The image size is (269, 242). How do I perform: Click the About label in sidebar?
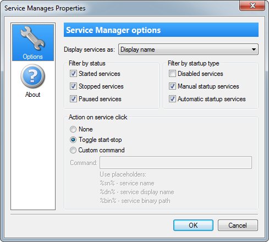point(32,95)
